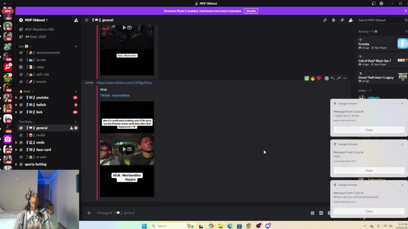
Task: Focus the Message general input box
Action: [201, 213]
